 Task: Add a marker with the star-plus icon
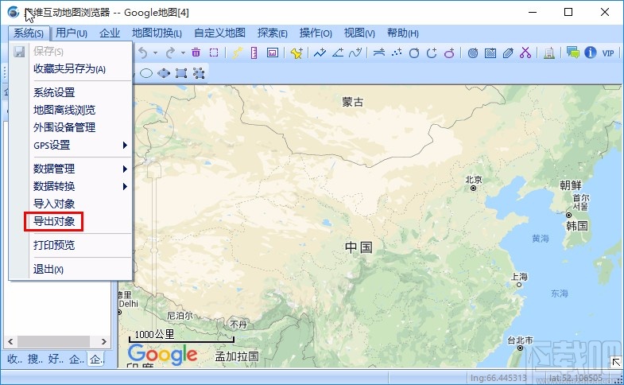point(296,52)
